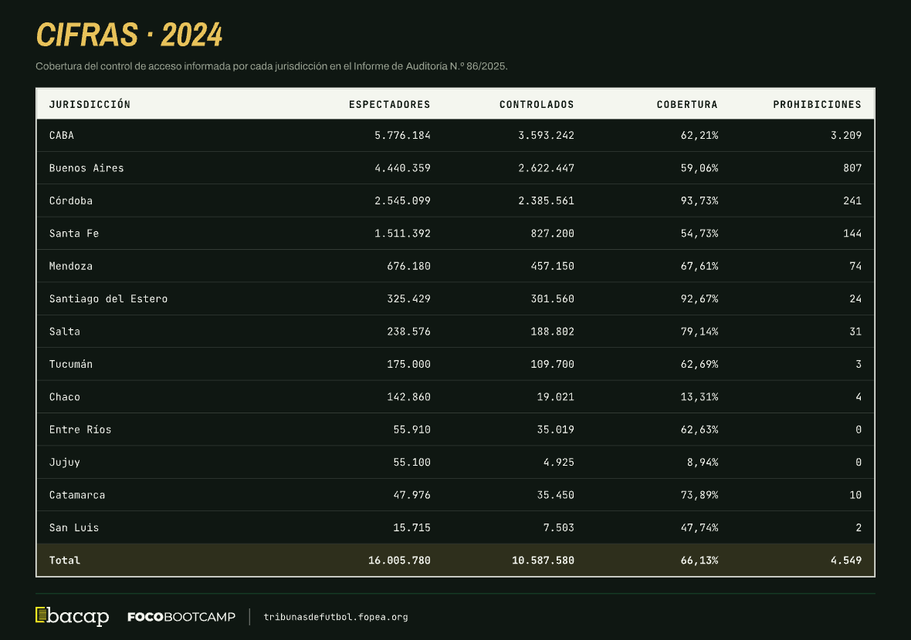Click the ESPECTADORES column header
The height and width of the screenshot is (640, 911).
[x=389, y=104]
